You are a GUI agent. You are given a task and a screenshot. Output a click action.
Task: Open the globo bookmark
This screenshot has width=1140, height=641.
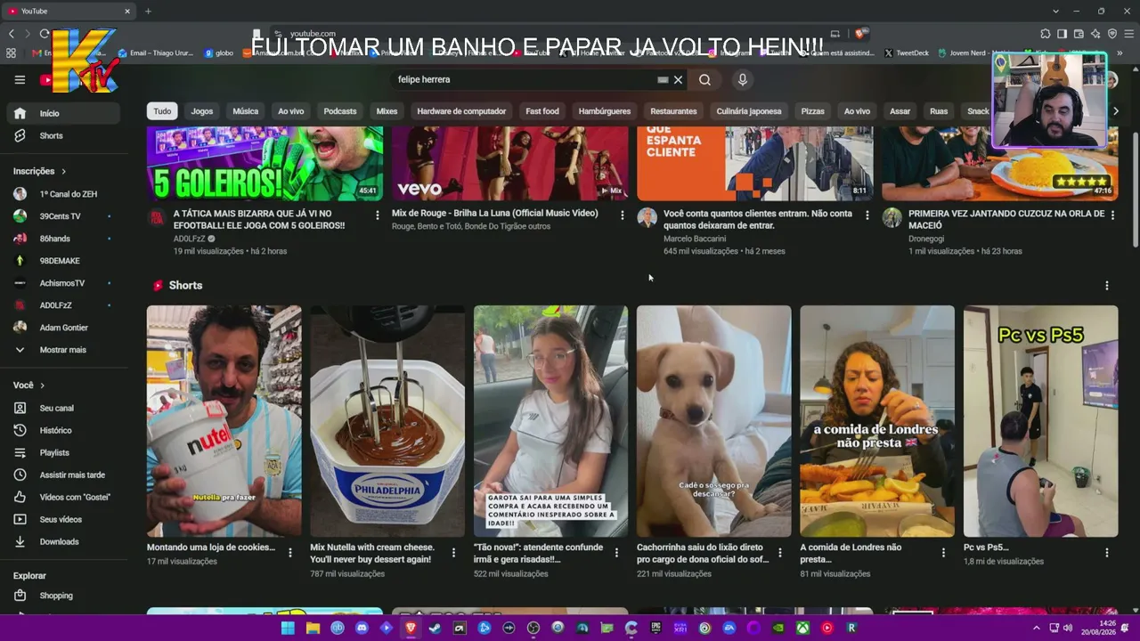coord(218,53)
